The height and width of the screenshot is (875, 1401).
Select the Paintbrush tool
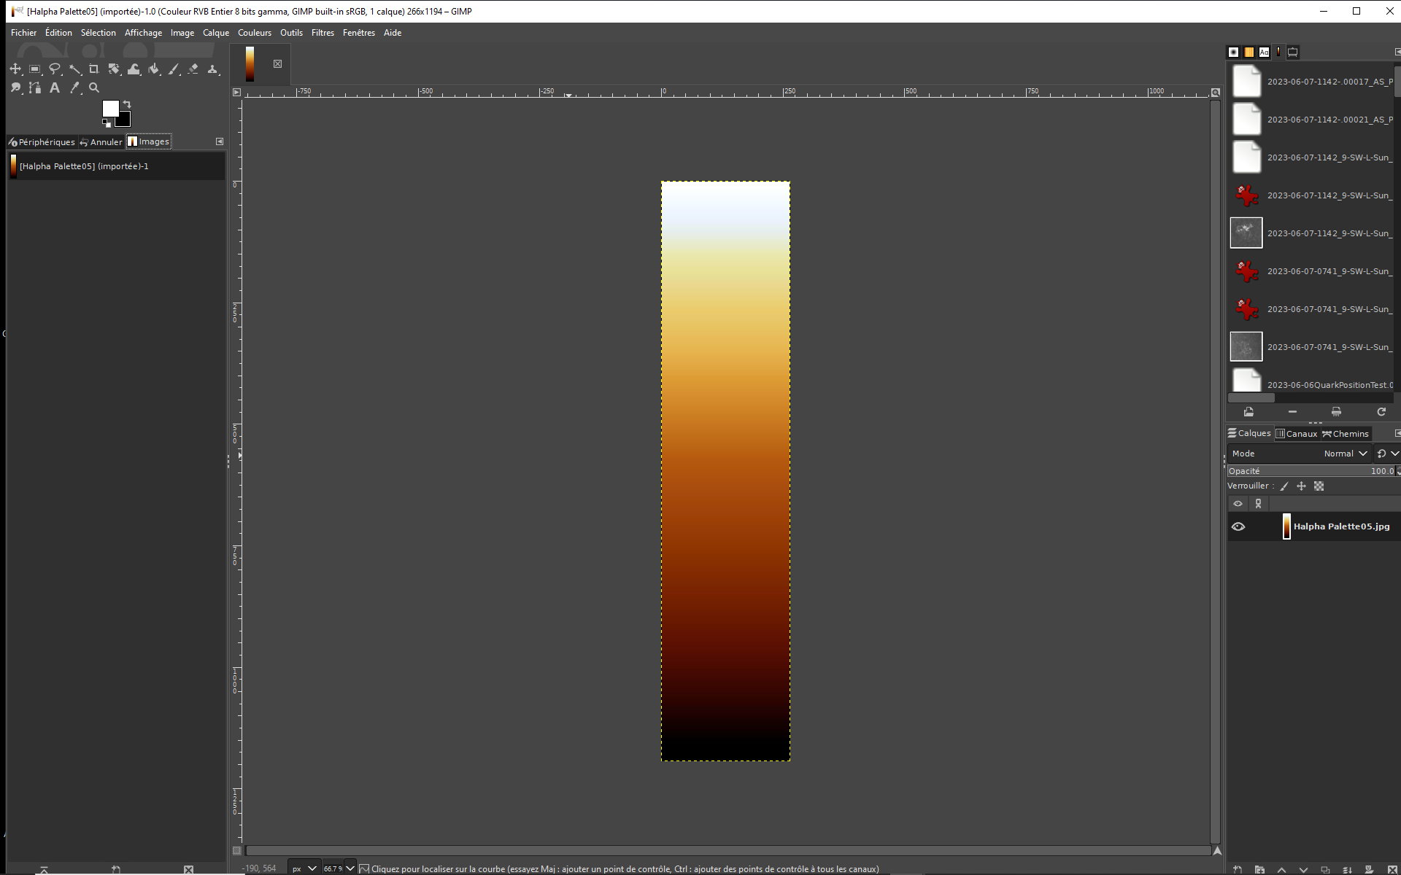pyautogui.click(x=173, y=69)
